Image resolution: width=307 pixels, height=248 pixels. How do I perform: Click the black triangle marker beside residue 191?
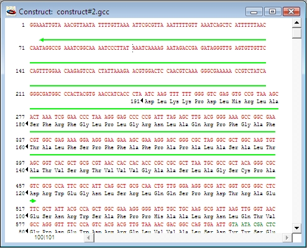click(x=142, y=101)
